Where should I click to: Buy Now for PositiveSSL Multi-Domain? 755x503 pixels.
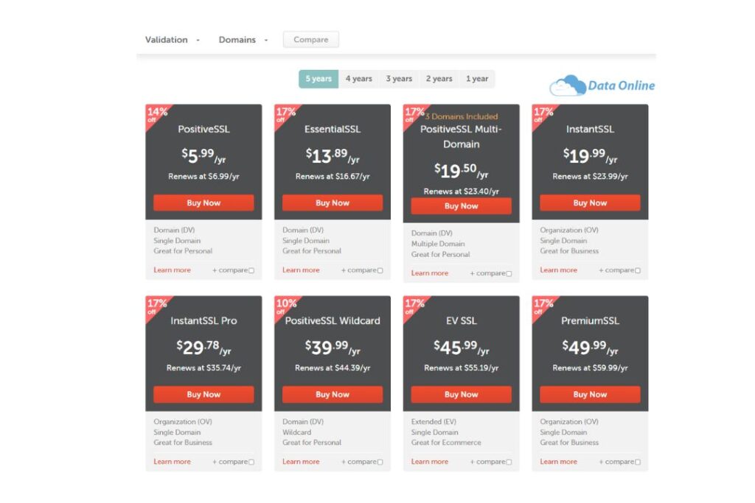(462, 205)
